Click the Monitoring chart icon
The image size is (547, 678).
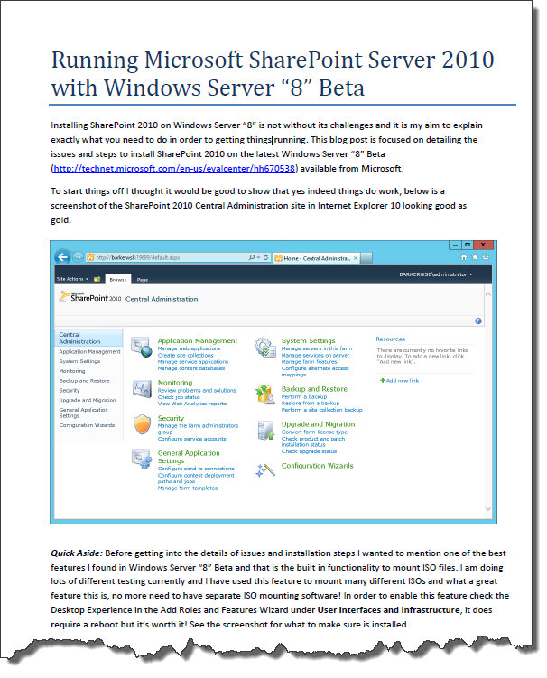coord(142,389)
